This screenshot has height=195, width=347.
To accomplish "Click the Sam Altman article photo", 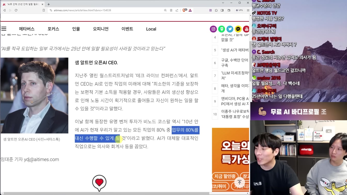I will tap(34, 95).
